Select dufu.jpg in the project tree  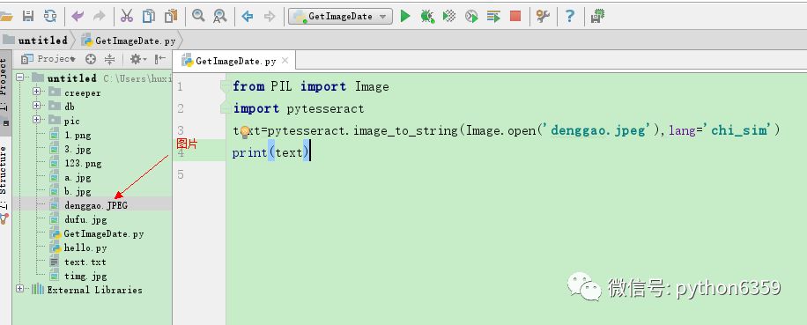pos(85,219)
